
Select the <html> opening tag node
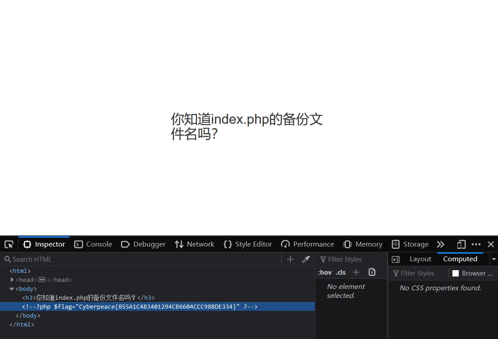pos(20,271)
